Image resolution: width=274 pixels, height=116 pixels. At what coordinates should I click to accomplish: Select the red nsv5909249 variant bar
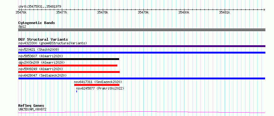point(69,72)
